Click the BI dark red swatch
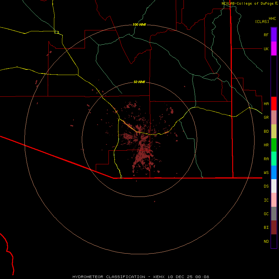The height and width of the screenshot is (279, 279). point(274,228)
